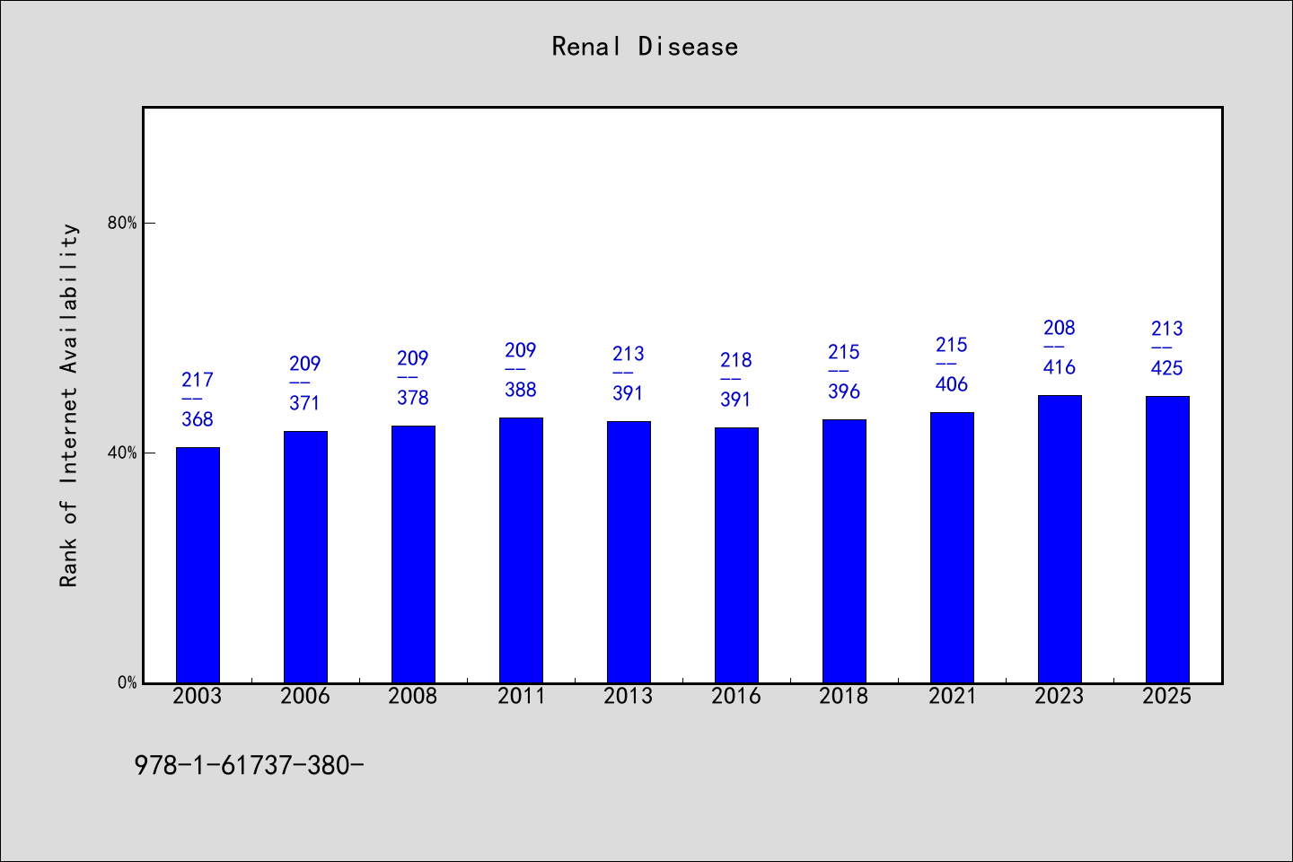Select the blue bar for 2011
The width and height of the screenshot is (1293, 862).
pyautogui.click(x=521, y=550)
